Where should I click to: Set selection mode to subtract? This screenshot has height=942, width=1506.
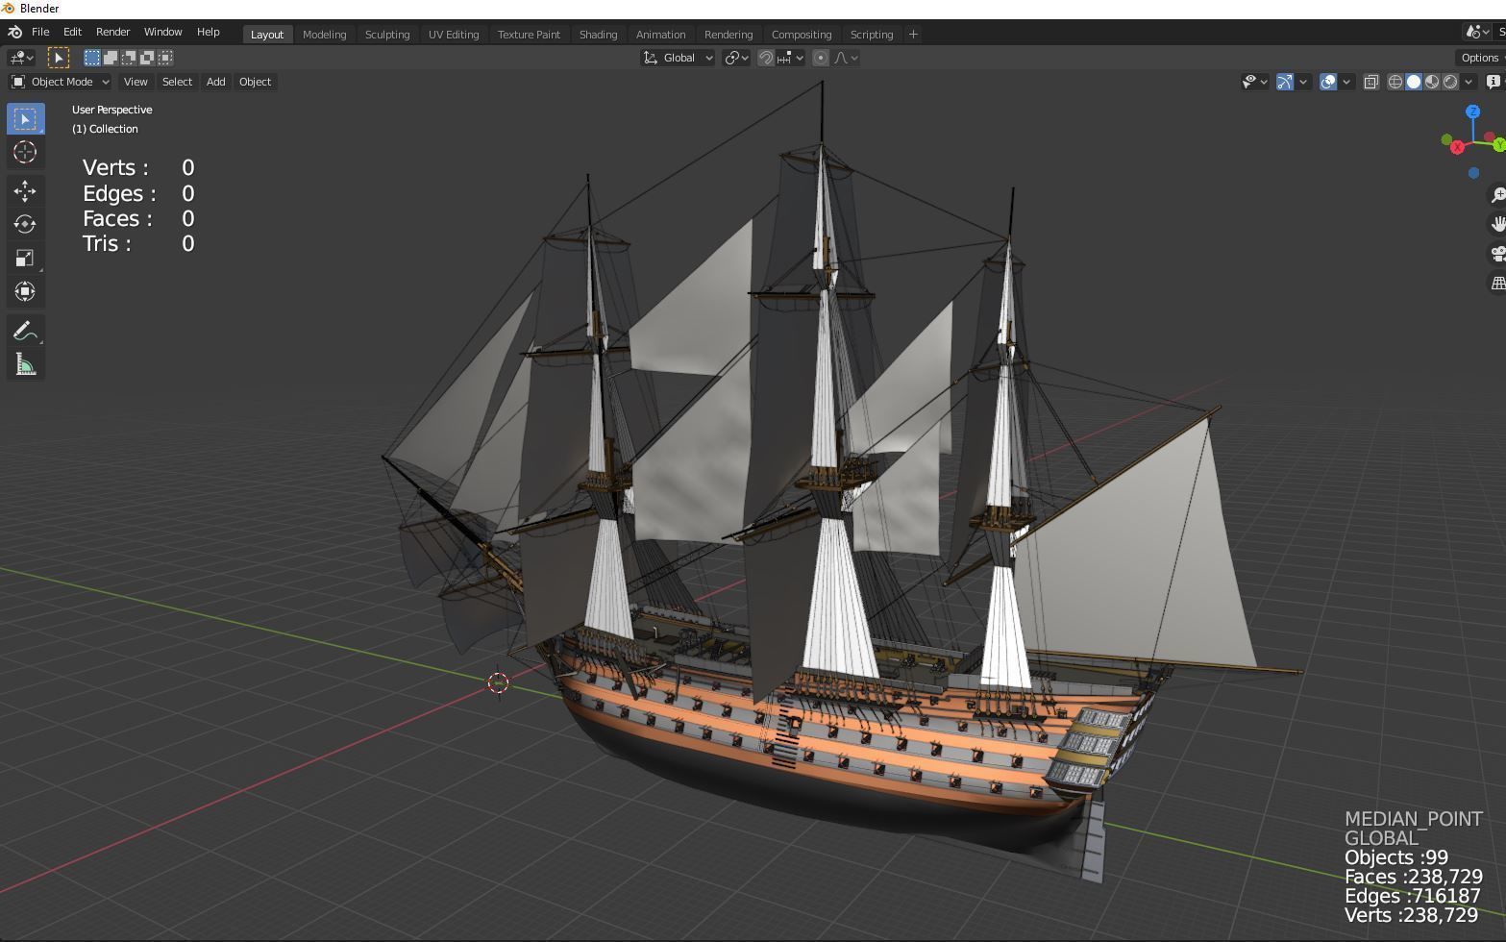coord(129,58)
